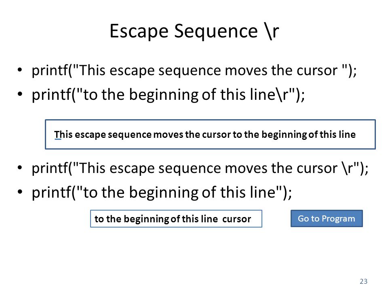Image resolution: width=388 pixels, height=291 pixels.
Task: Click the bullet dot before first printf
Action: point(20,70)
